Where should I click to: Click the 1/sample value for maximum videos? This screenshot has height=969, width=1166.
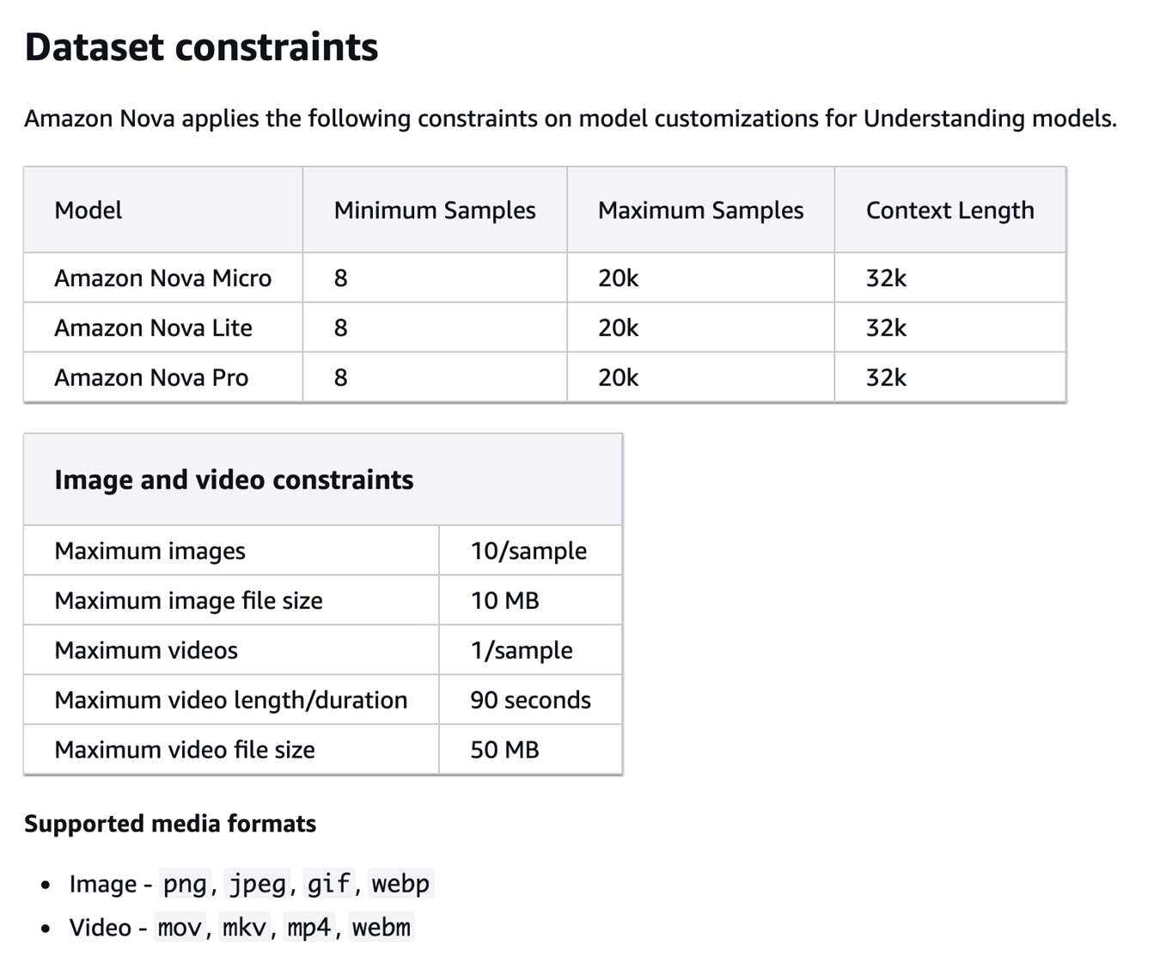coord(521,650)
